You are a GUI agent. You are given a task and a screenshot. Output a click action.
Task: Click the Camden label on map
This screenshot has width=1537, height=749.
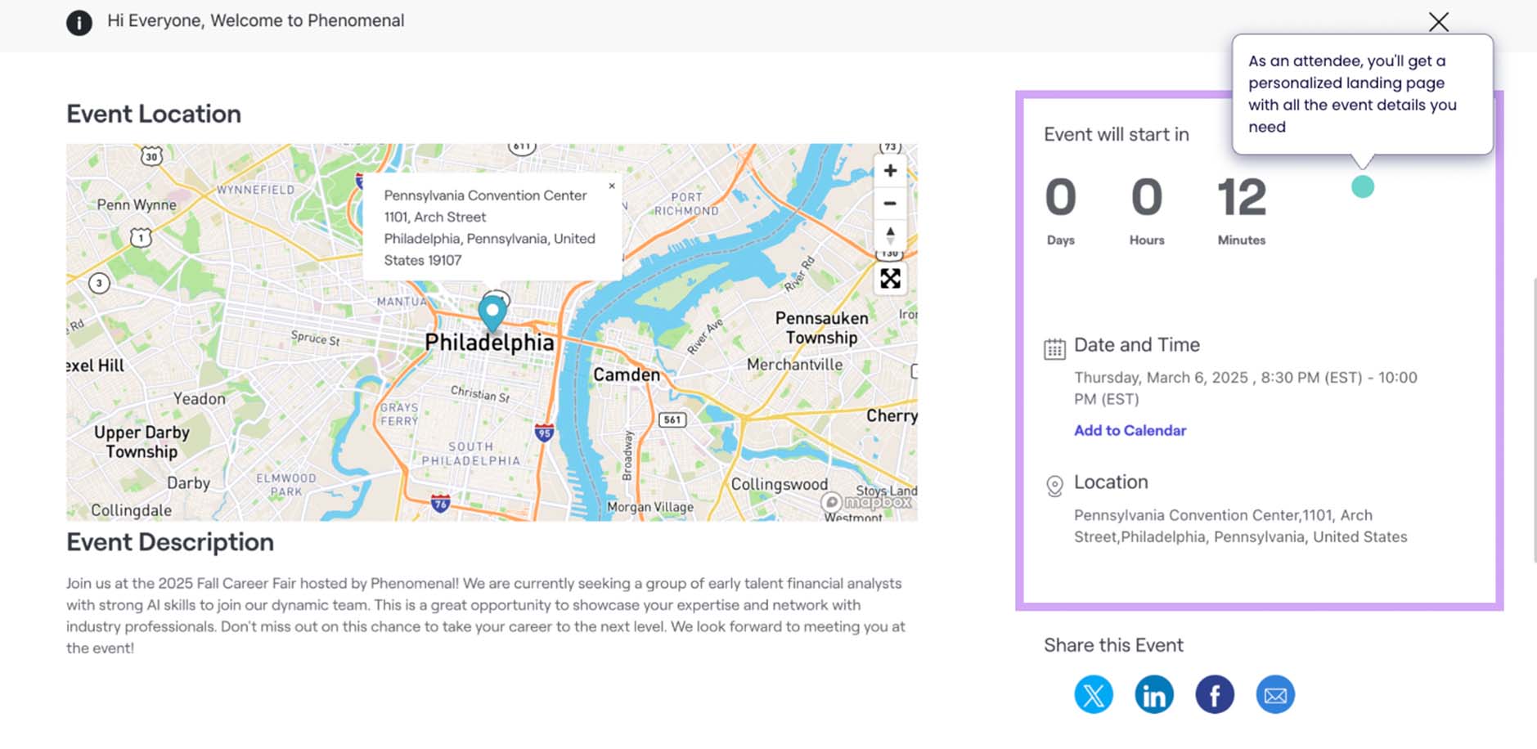point(627,374)
